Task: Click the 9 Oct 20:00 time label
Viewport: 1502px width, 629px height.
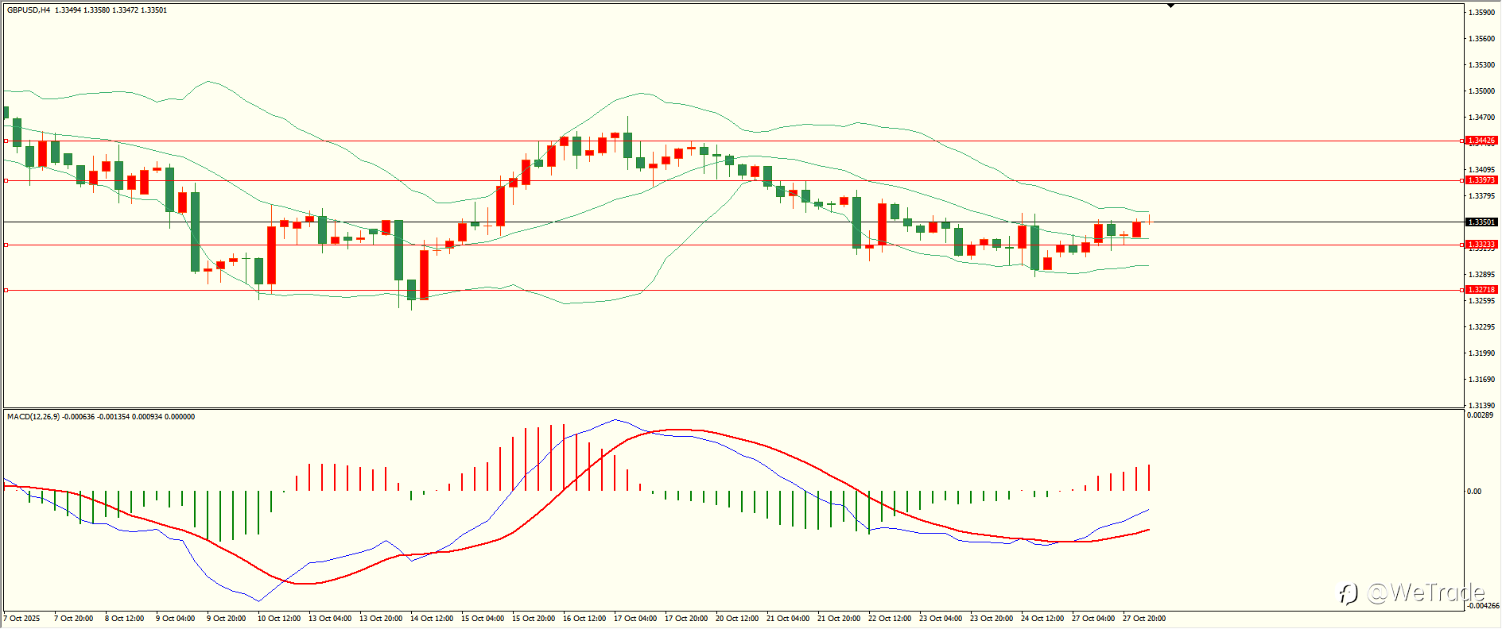Action: coord(227,619)
